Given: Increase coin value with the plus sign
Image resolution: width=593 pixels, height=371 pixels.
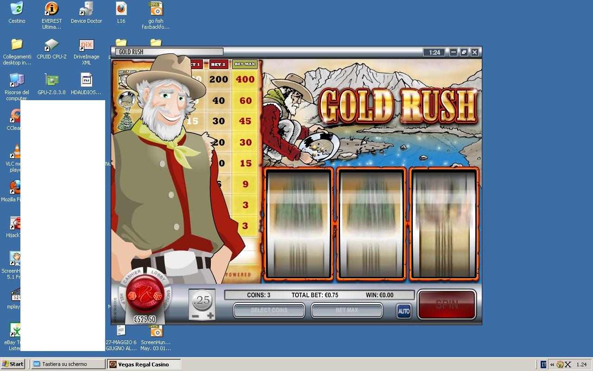Looking at the screenshot, I should [211, 316].
